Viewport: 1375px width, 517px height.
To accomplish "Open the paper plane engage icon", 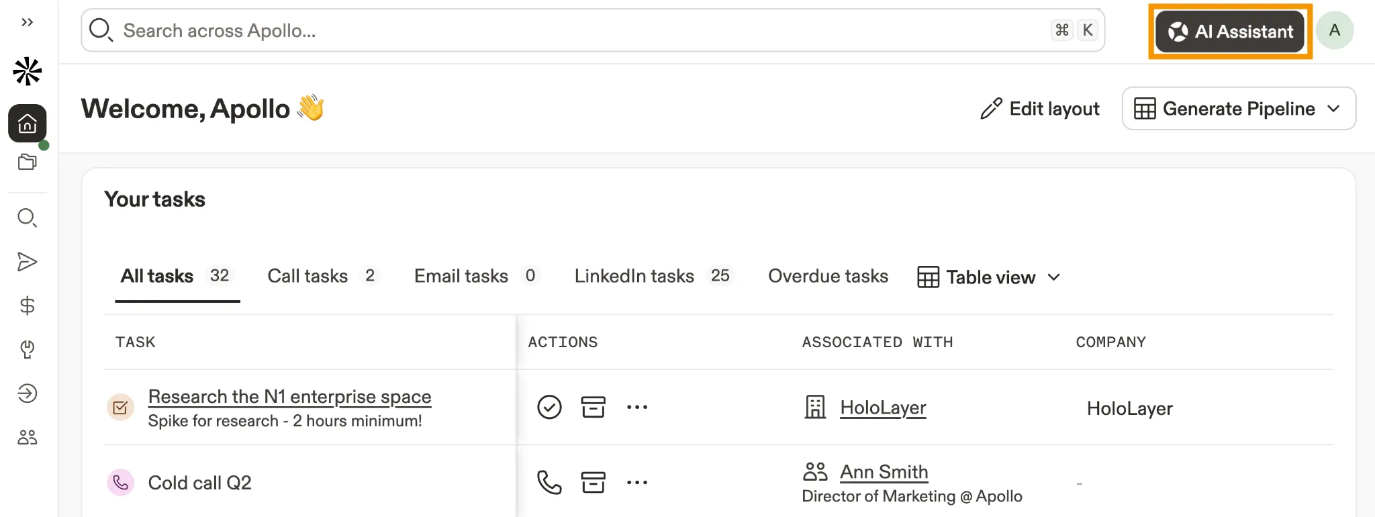I will pyautogui.click(x=28, y=262).
